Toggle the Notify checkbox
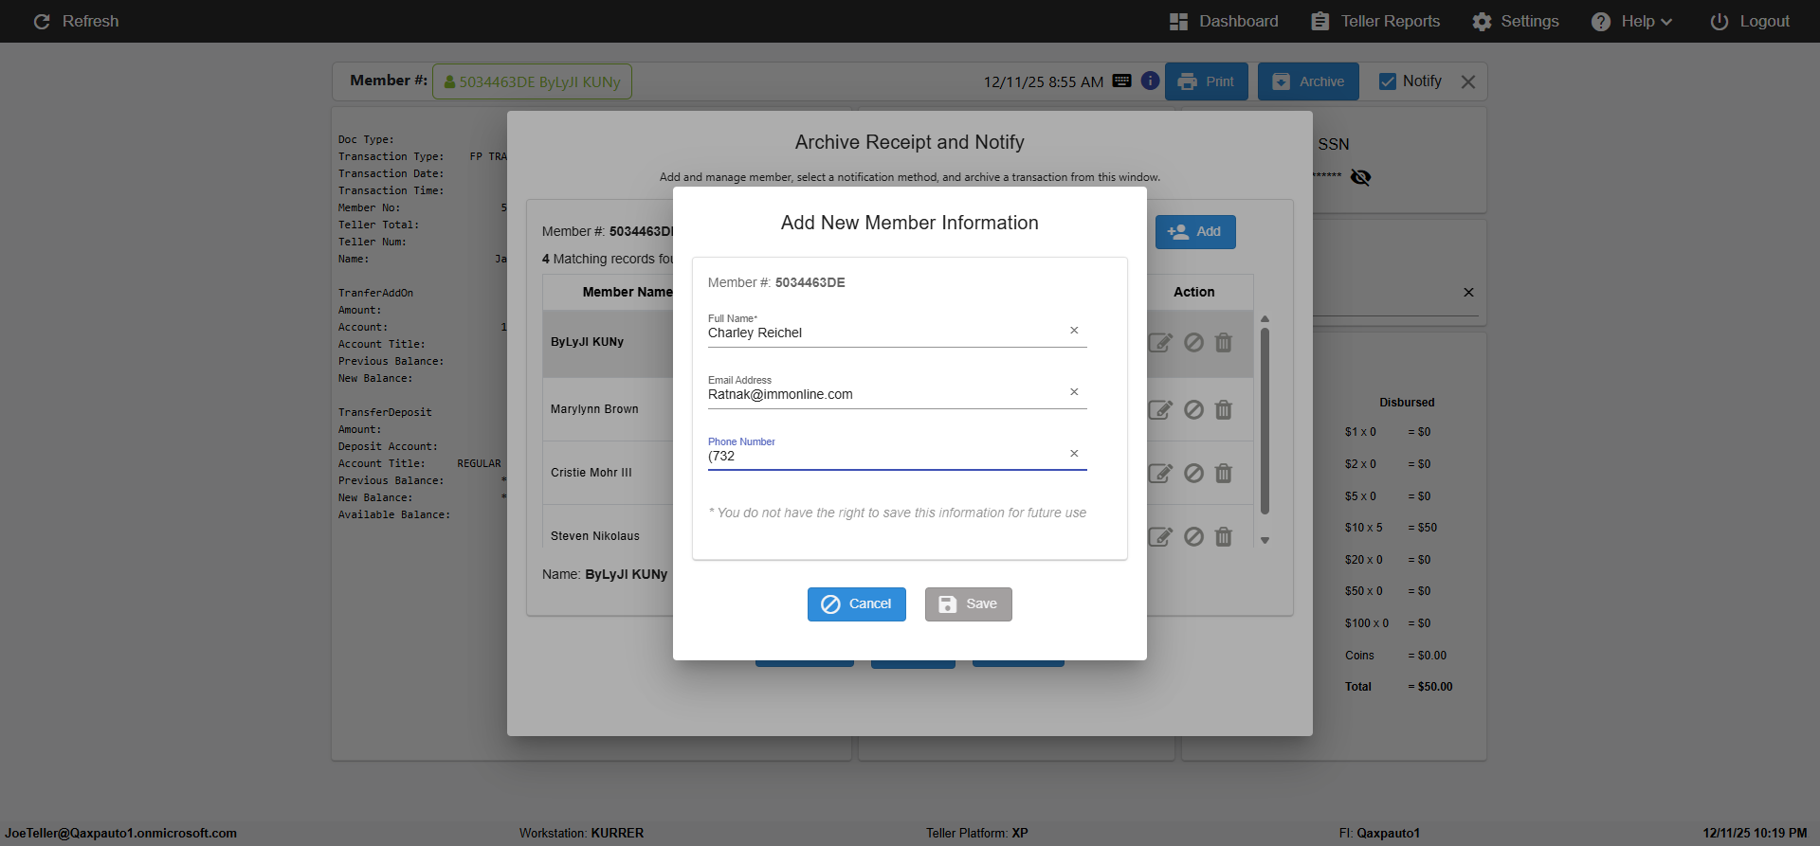The width and height of the screenshot is (1820, 846). click(1388, 81)
